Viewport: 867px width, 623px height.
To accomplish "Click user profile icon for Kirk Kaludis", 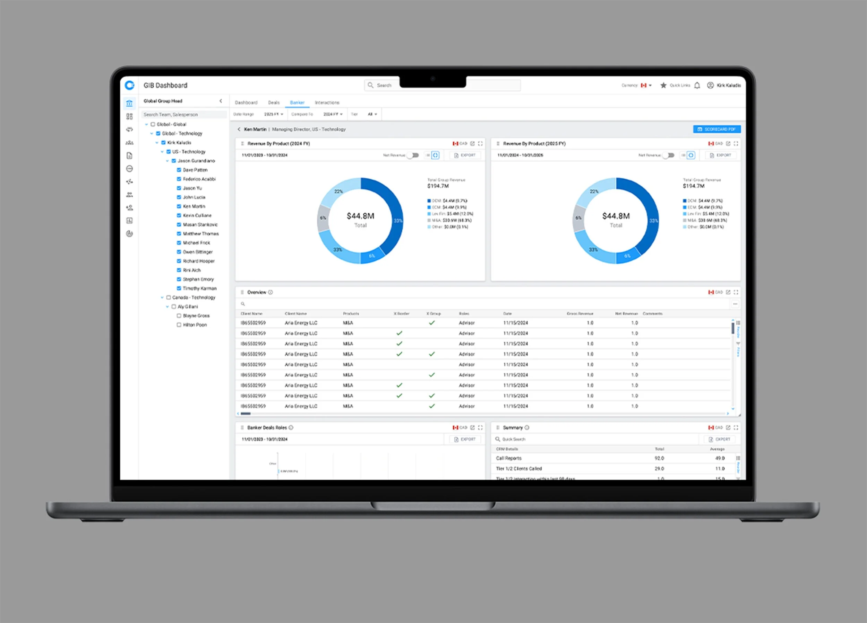I will 710,86.
